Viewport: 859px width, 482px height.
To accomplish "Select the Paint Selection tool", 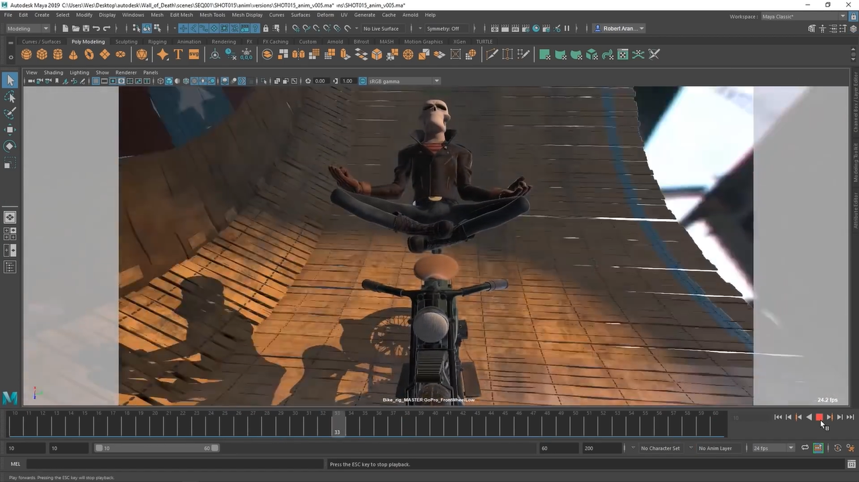I will [x=10, y=113].
